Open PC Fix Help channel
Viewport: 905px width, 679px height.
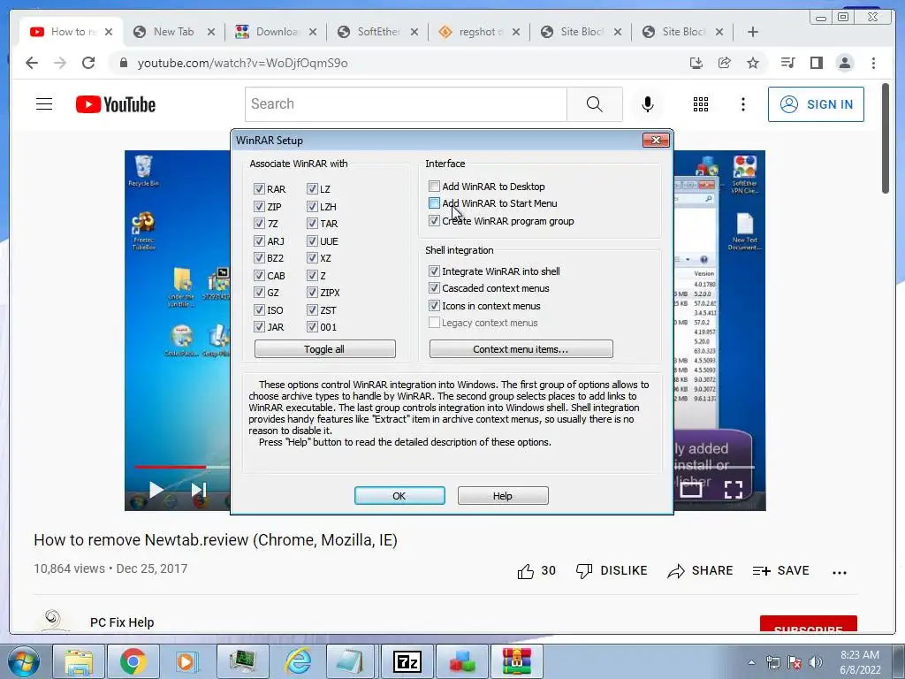coord(122,622)
